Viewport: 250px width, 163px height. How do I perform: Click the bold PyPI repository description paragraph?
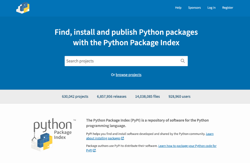coord(147,123)
